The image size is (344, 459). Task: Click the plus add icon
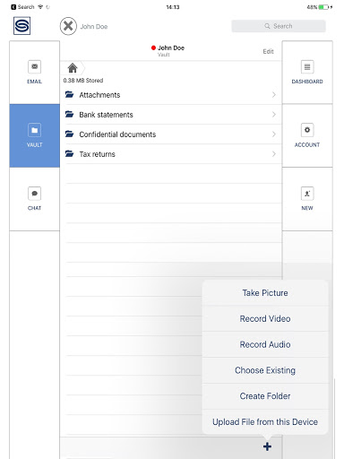(x=267, y=446)
